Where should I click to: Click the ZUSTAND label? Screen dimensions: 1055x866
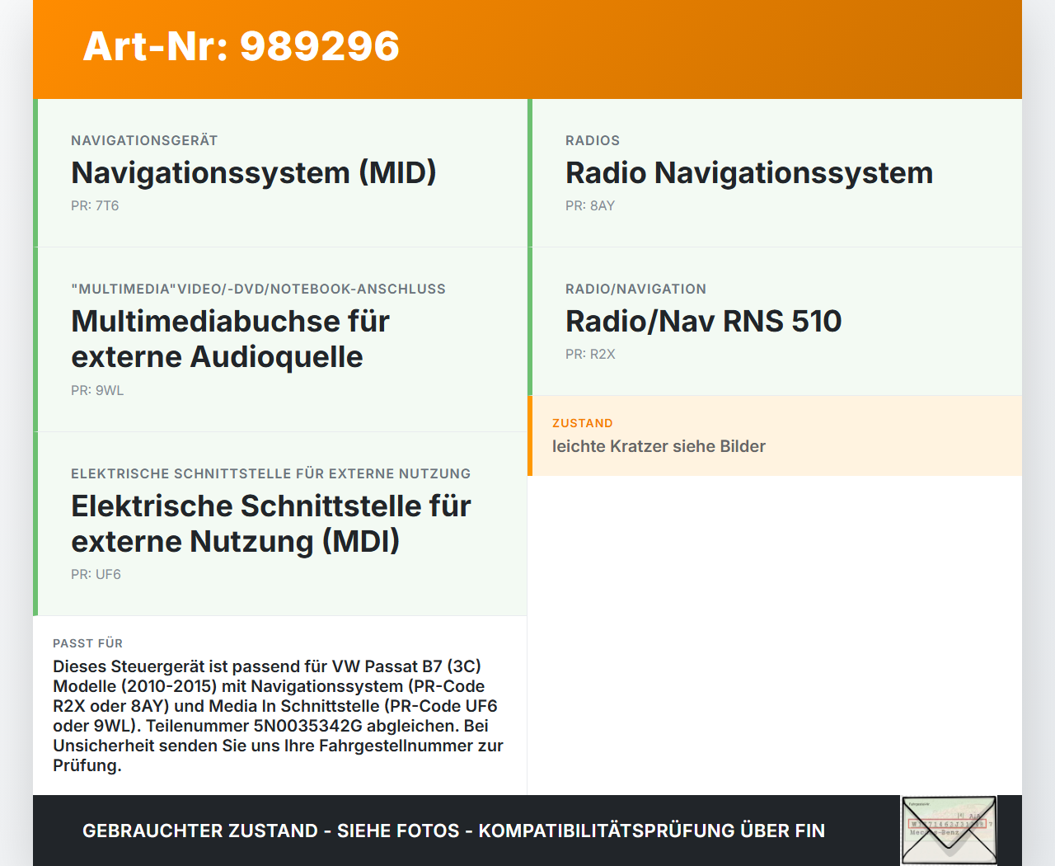click(x=583, y=423)
